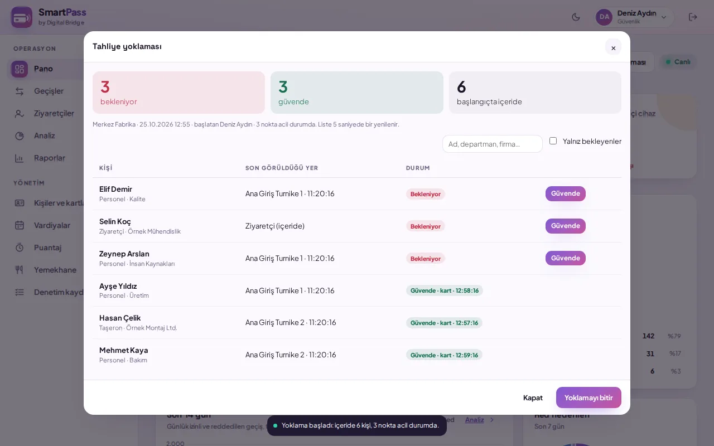The height and width of the screenshot is (446, 714).
Task: Open the Ziyaretçiler menu item
Action: pyautogui.click(x=54, y=114)
